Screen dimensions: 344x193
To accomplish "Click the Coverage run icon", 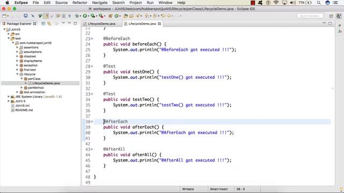I will (93, 16).
